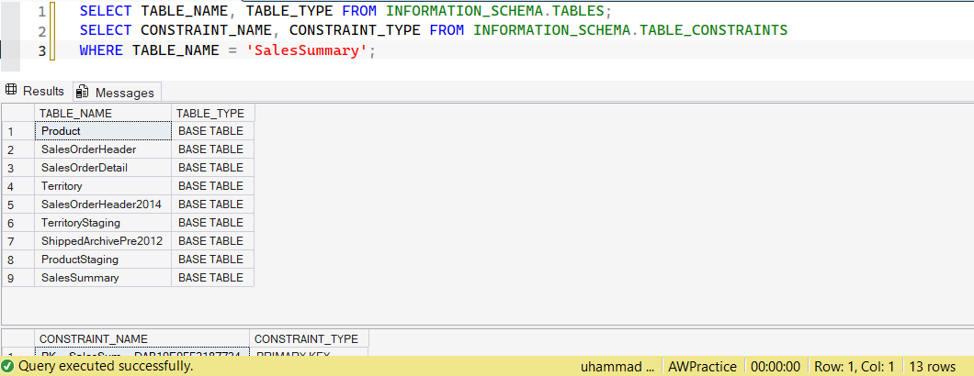974x376 pixels.
Task: Switch to the Results tab
Action: point(35,91)
